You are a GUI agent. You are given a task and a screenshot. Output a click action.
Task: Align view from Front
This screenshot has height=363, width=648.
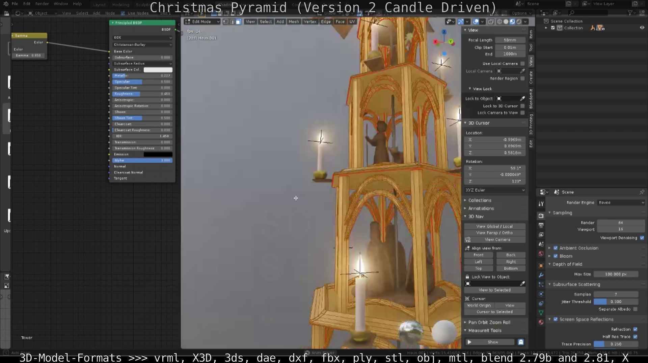click(479, 255)
